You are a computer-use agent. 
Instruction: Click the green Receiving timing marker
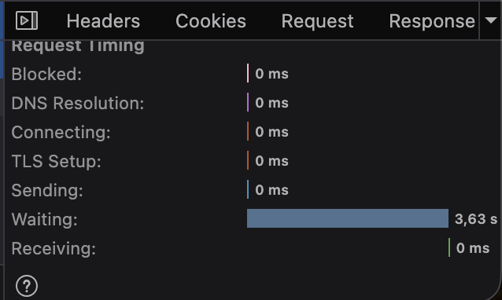coord(449,247)
